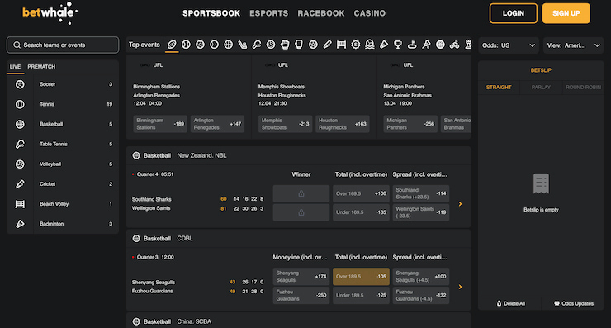This screenshot has width=611, height=328.
Task: Select the ROUND ROBIN betslip tab
Action: coord(583,88)
